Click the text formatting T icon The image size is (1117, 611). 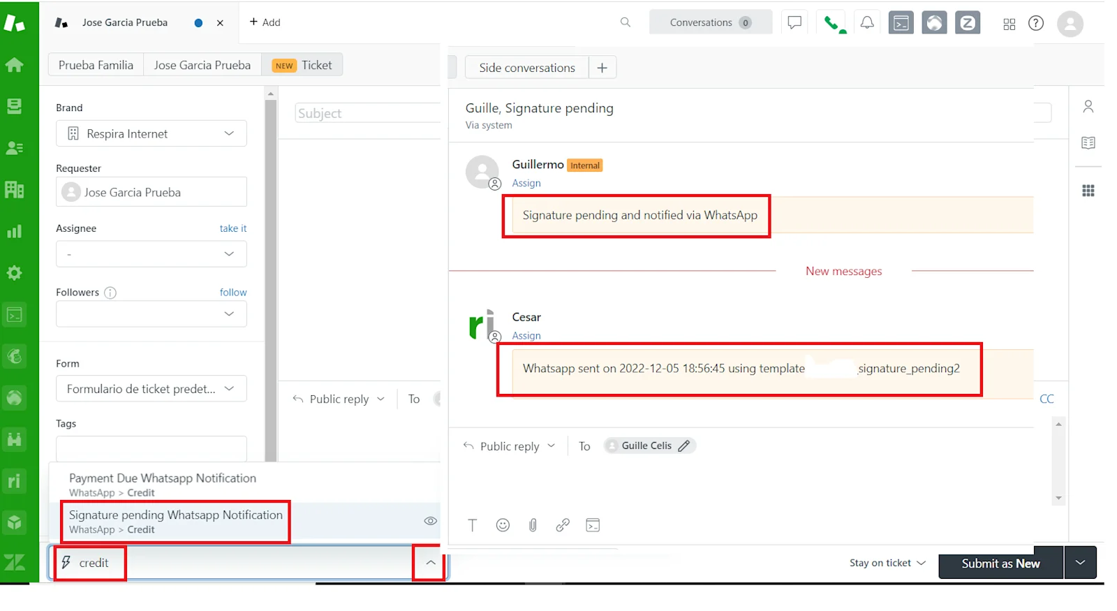click(x=473, y=525)
